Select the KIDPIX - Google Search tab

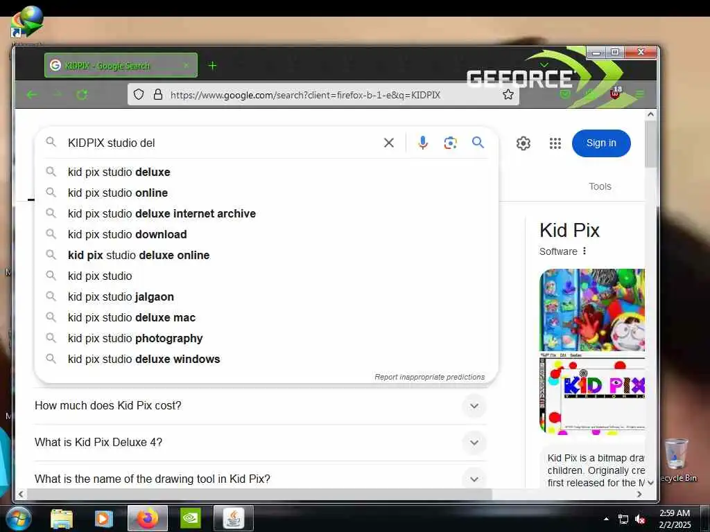(121, 65)
